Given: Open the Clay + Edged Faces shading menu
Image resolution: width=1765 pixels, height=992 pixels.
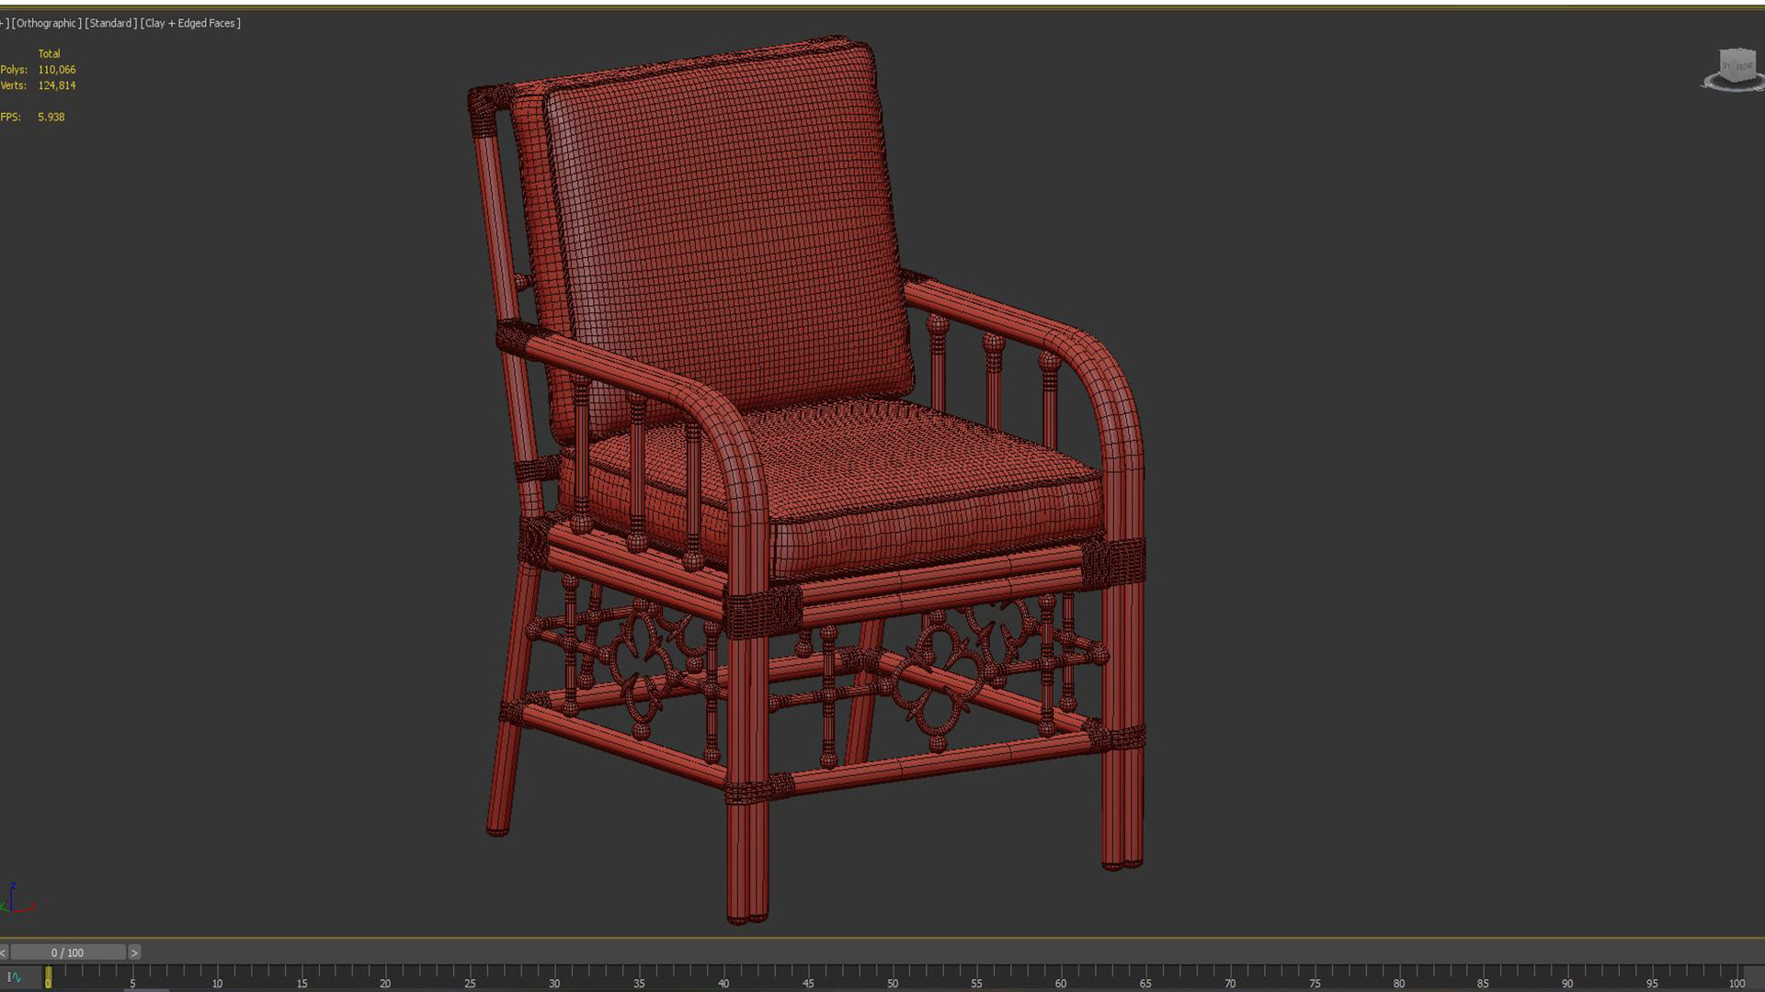Looking at the screenshot, I should pos(190,23).
